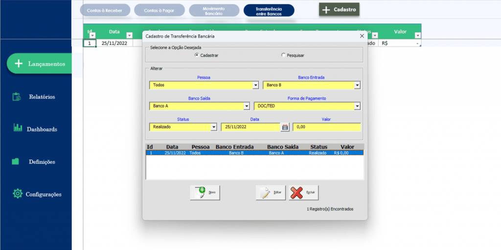
Task: Click the plus icon on Cadastro button
Action: tap(325, 10)
